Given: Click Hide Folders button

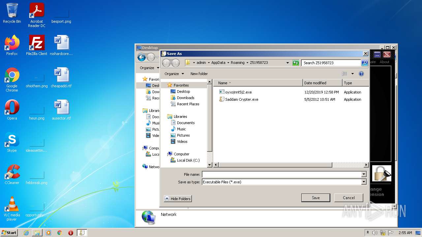Looking at the screenshot, I should point(178,199).
